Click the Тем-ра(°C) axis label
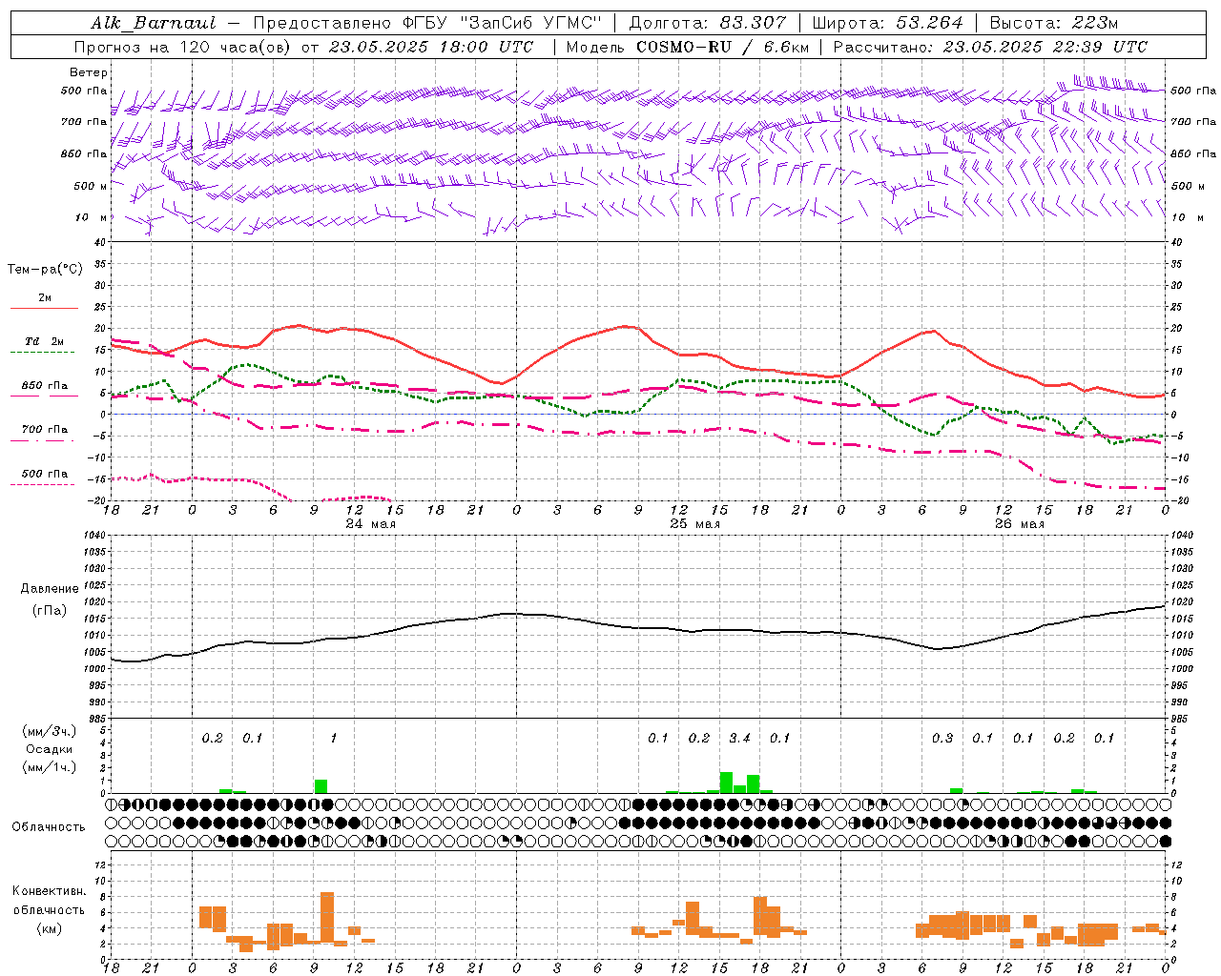Screen dimensions: 1221x976 [45, 270]
